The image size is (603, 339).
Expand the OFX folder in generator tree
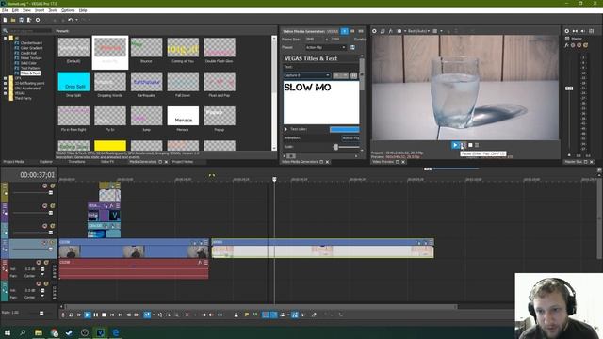pos(6,78)
